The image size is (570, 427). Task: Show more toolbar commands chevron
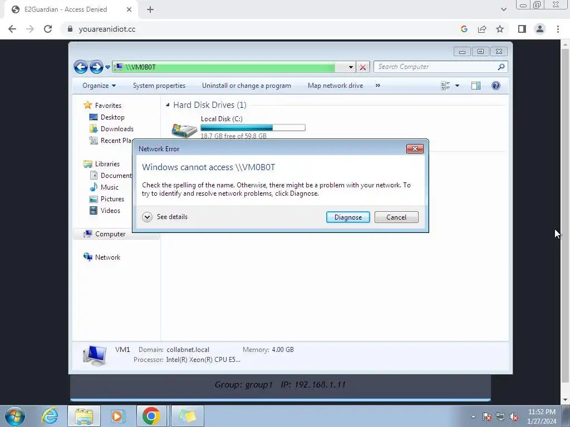378,86
